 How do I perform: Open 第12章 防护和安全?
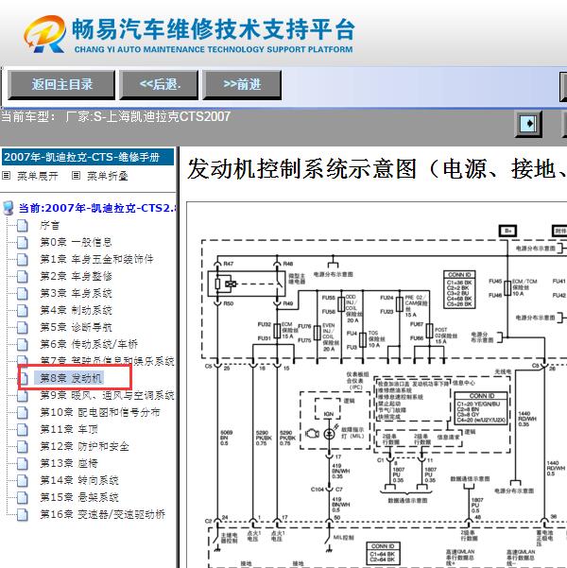pos(84,446)
